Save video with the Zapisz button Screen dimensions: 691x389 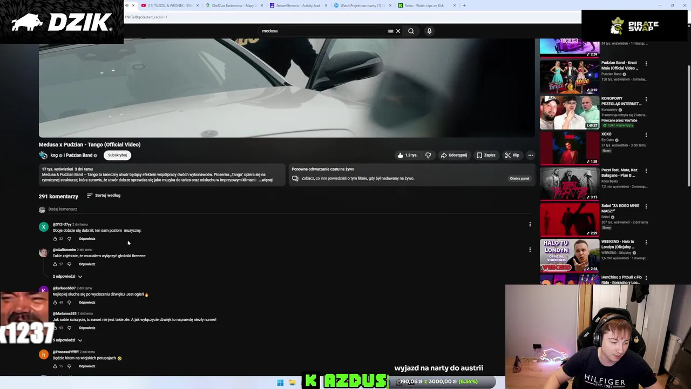coord(486,155)
